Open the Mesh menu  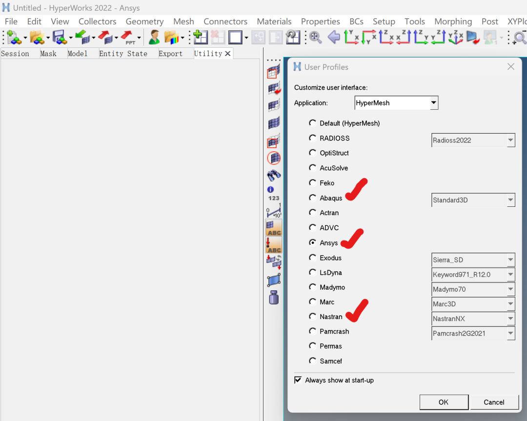(x=183, y=21)
